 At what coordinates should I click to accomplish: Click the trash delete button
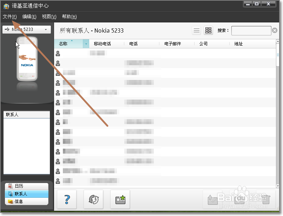266,200
